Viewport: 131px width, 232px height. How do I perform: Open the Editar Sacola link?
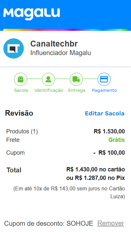coord(105,113)
